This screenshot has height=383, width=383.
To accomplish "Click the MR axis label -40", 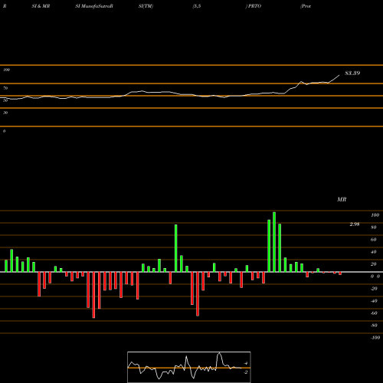I will coord(374,301).
